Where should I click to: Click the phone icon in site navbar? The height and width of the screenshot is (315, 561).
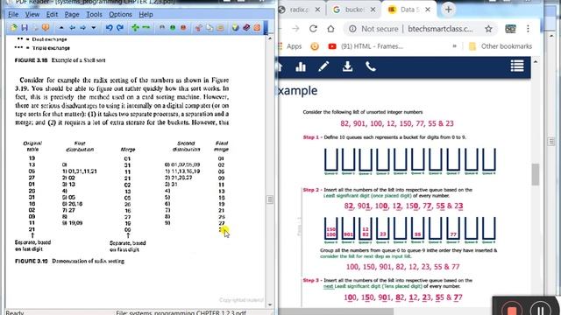371,66
